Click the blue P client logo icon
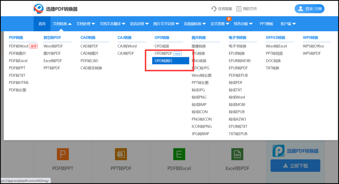Screen dimensions: 339x184 click(x=278, y=151)
